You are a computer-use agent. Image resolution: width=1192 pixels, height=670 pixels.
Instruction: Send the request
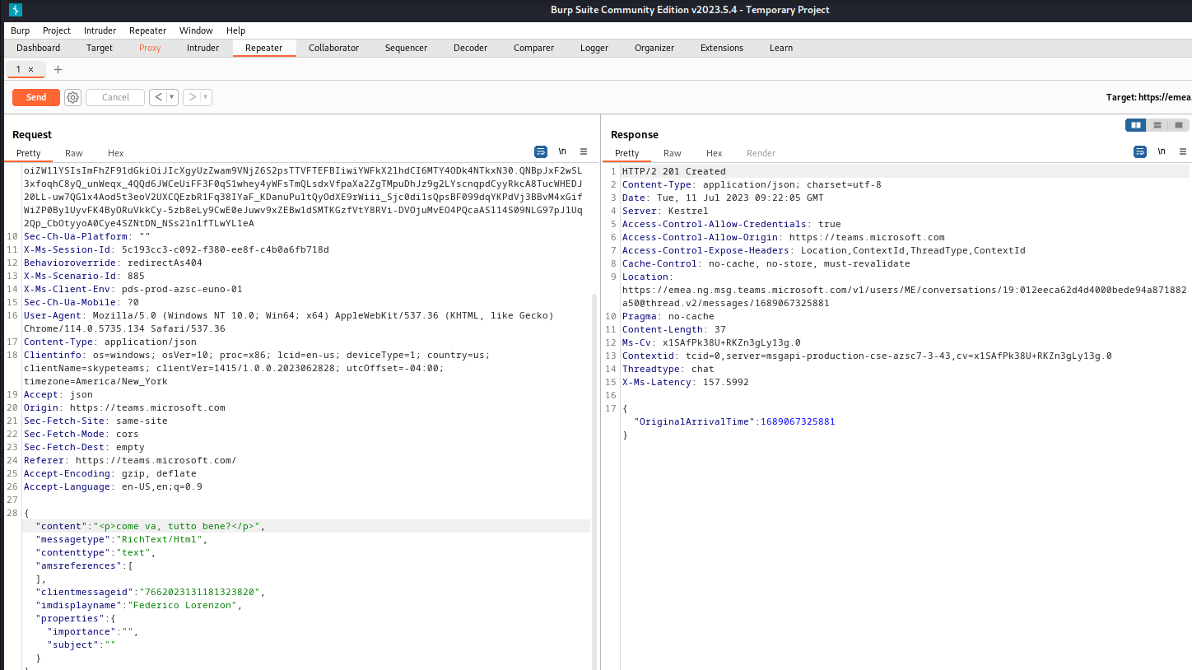(36, 97)
